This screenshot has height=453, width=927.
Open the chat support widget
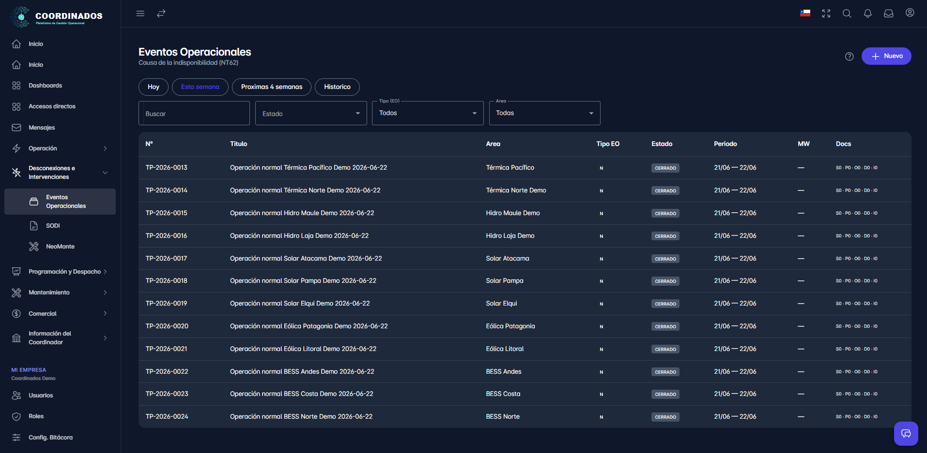coord(906,434)
